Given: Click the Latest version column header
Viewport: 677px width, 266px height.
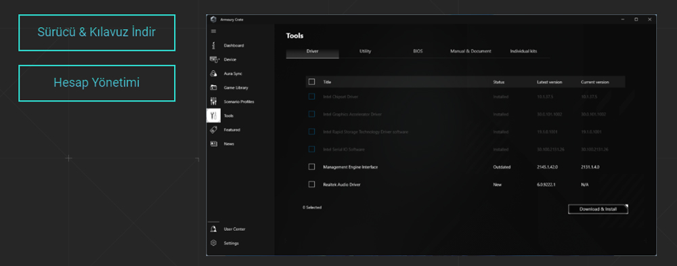Looking at the screenshot, I should tap(550, 82).
